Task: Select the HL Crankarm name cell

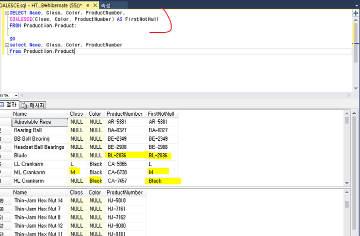Action: coord(39,181)
